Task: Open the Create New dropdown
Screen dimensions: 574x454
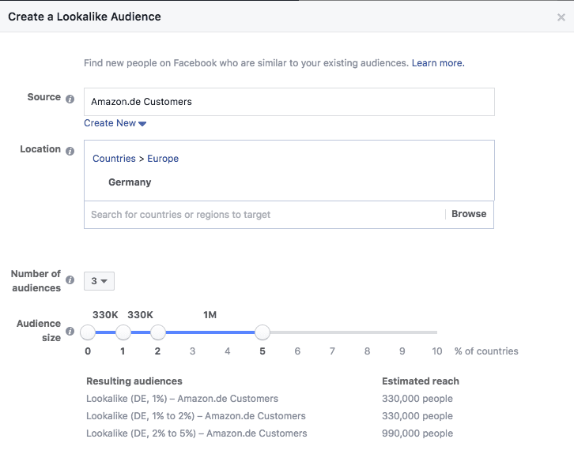Action: coord(115,123)
